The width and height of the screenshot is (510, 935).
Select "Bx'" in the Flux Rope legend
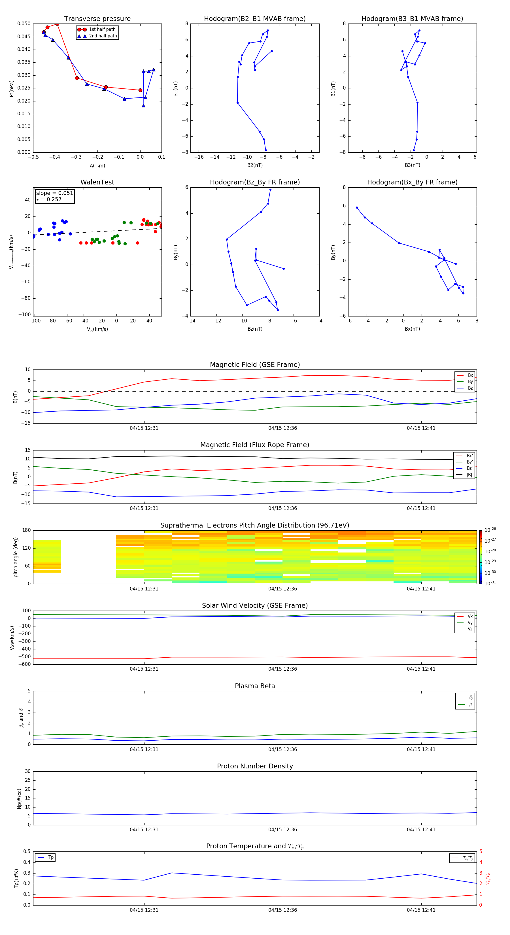pyautogui.click(x=465, y=456)
